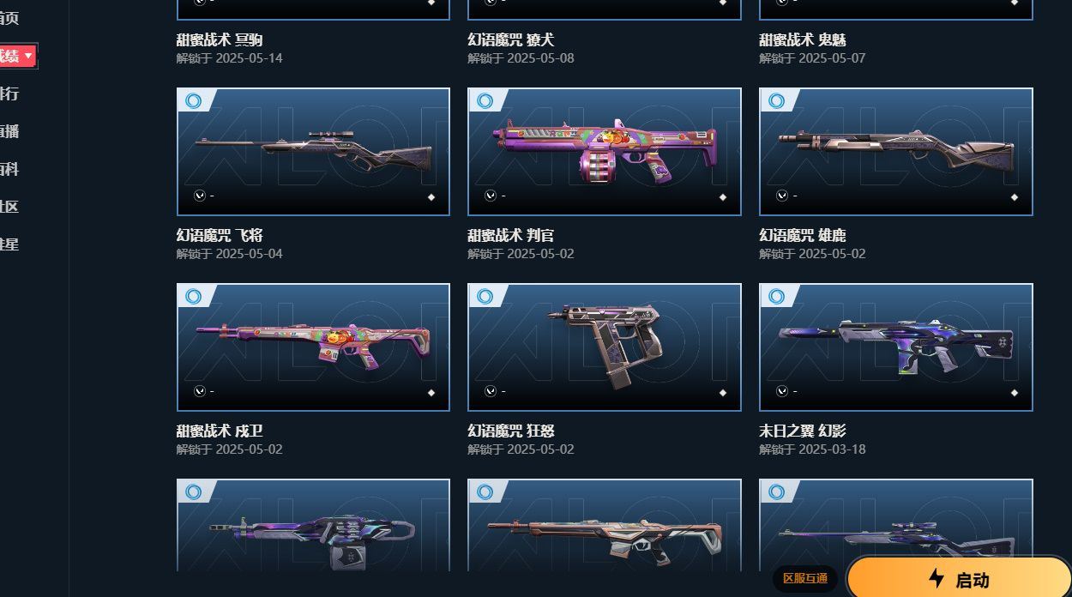Click the VP currency icon on 幻语魔咒 狂怒 card
Image resolution: width=1072 pixels, height=597 pixels.
[x=491, y=391]
